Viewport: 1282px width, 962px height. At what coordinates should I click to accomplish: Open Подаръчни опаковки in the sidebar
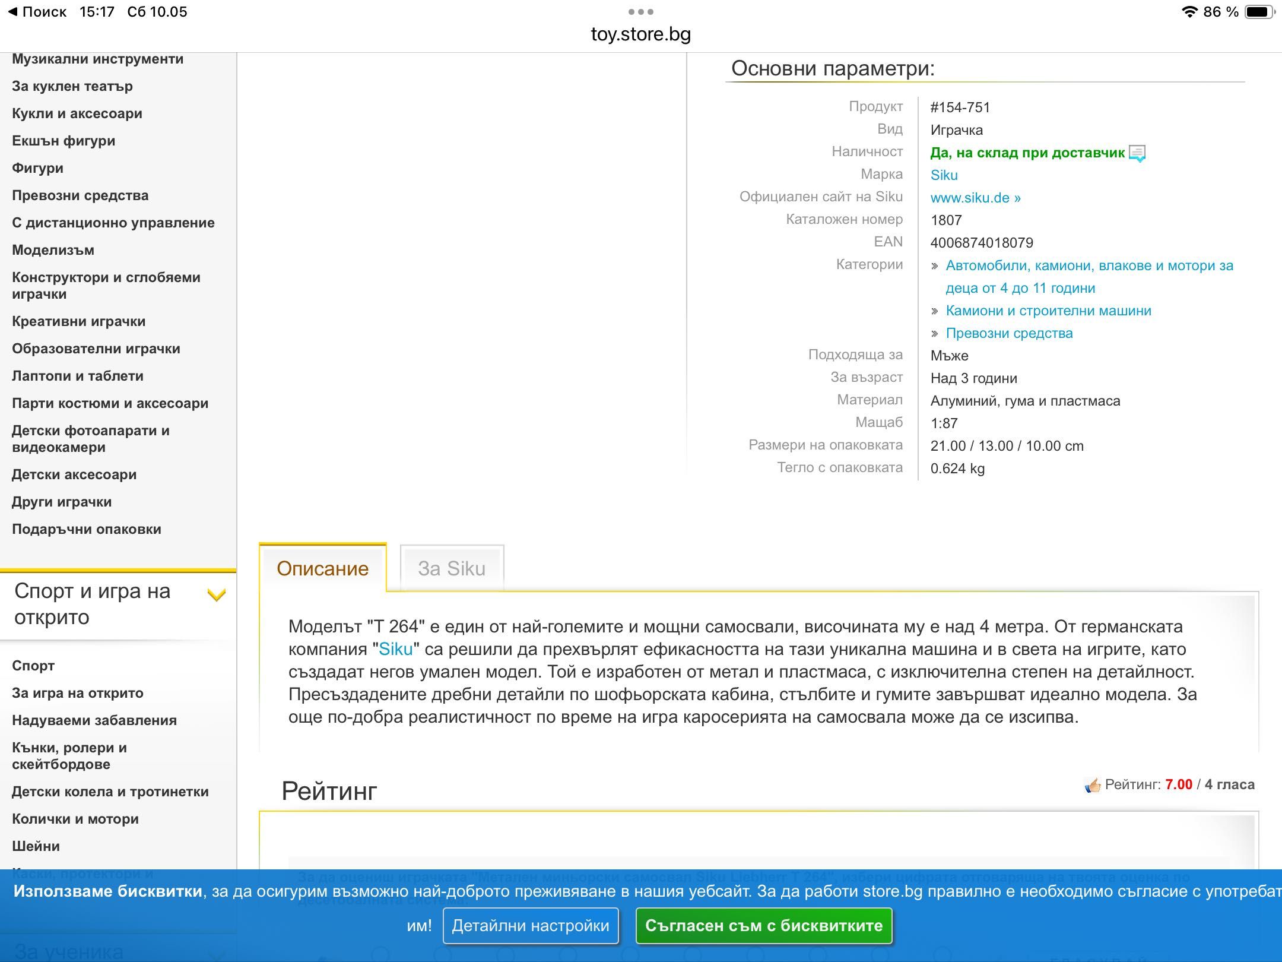pyautogui.click(x=87, y=529)
